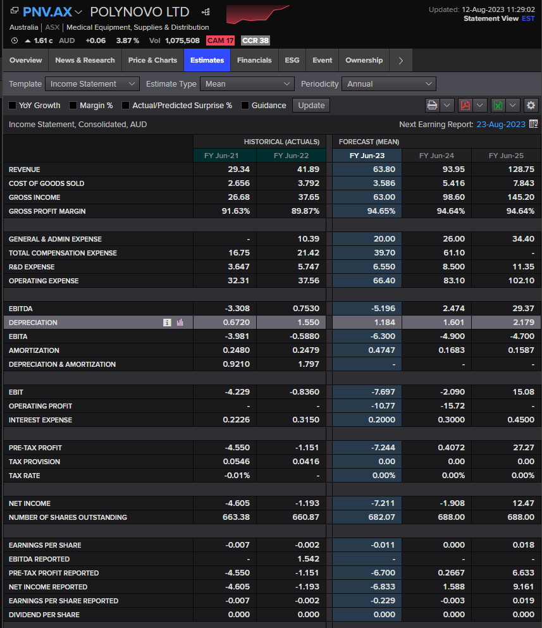
Task: Expand print options dropdown arrow
Action: pyautogui.click(x=447, y=106)
